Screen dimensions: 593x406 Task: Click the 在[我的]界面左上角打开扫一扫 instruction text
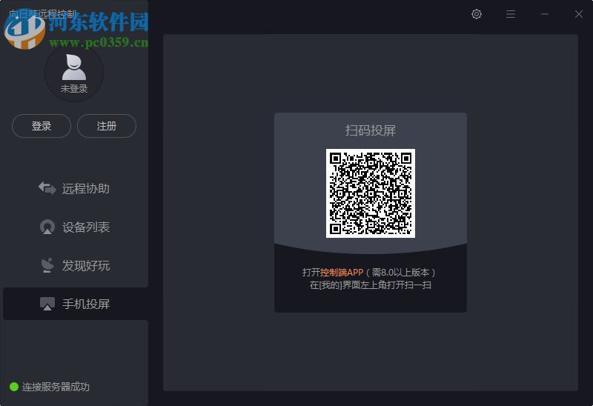[x=371, y=285]
